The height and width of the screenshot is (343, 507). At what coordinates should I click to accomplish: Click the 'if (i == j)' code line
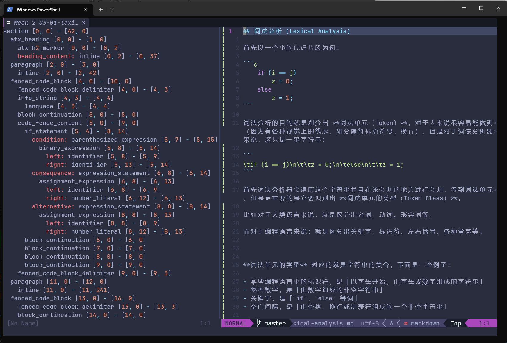click(x=277, y=73)
